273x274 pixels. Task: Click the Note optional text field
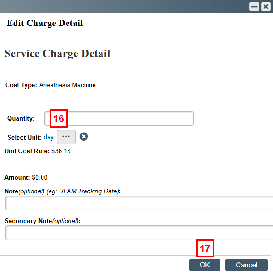click(139, 203)
